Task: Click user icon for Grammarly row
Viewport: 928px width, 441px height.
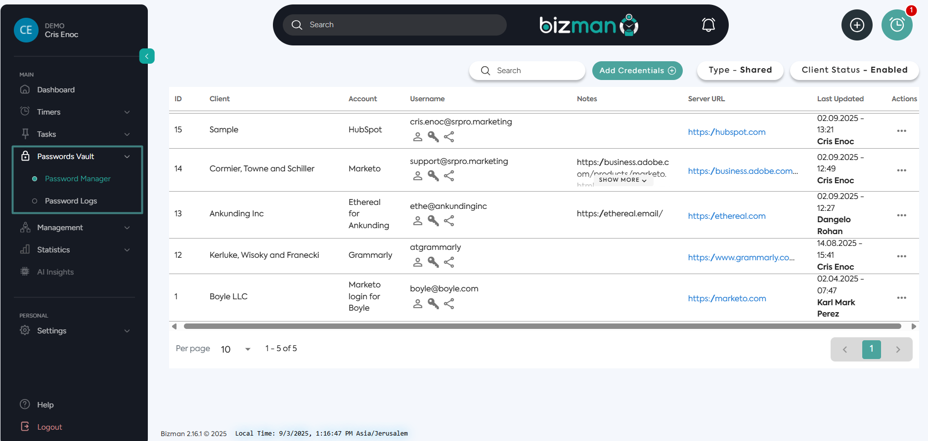Action: tap(418, 262)
